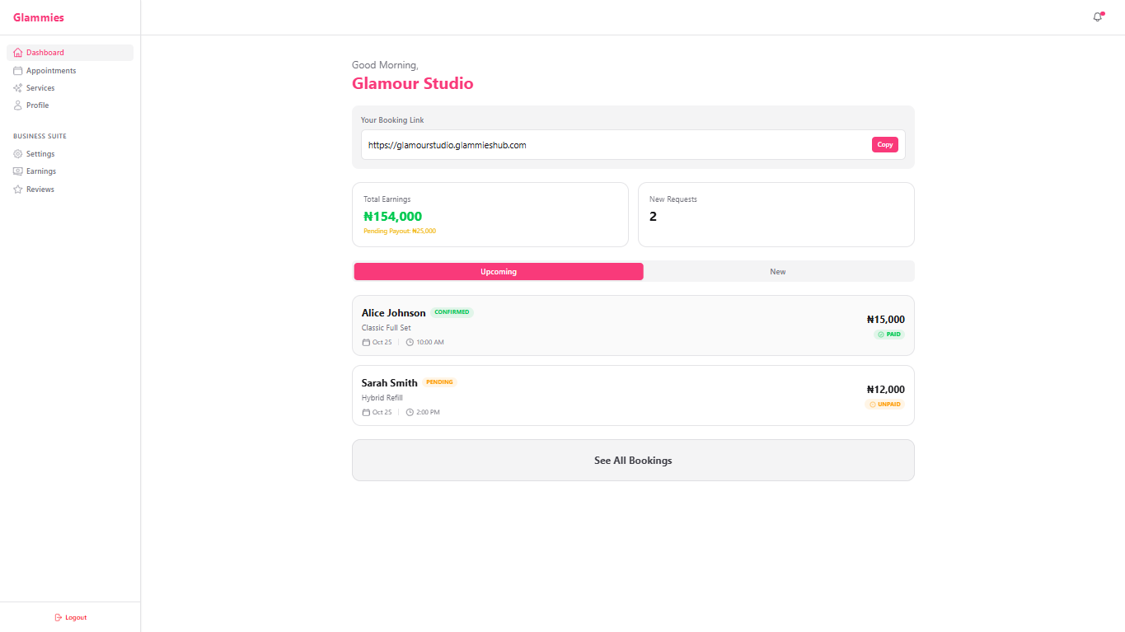Copy the booking link

click(885, 145)
